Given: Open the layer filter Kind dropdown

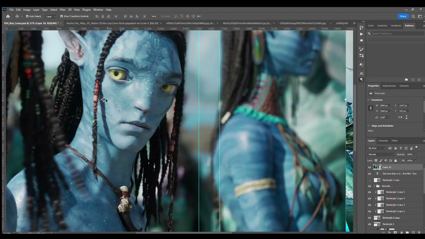Looking at the screenshot, I should [x=377, y=148].
